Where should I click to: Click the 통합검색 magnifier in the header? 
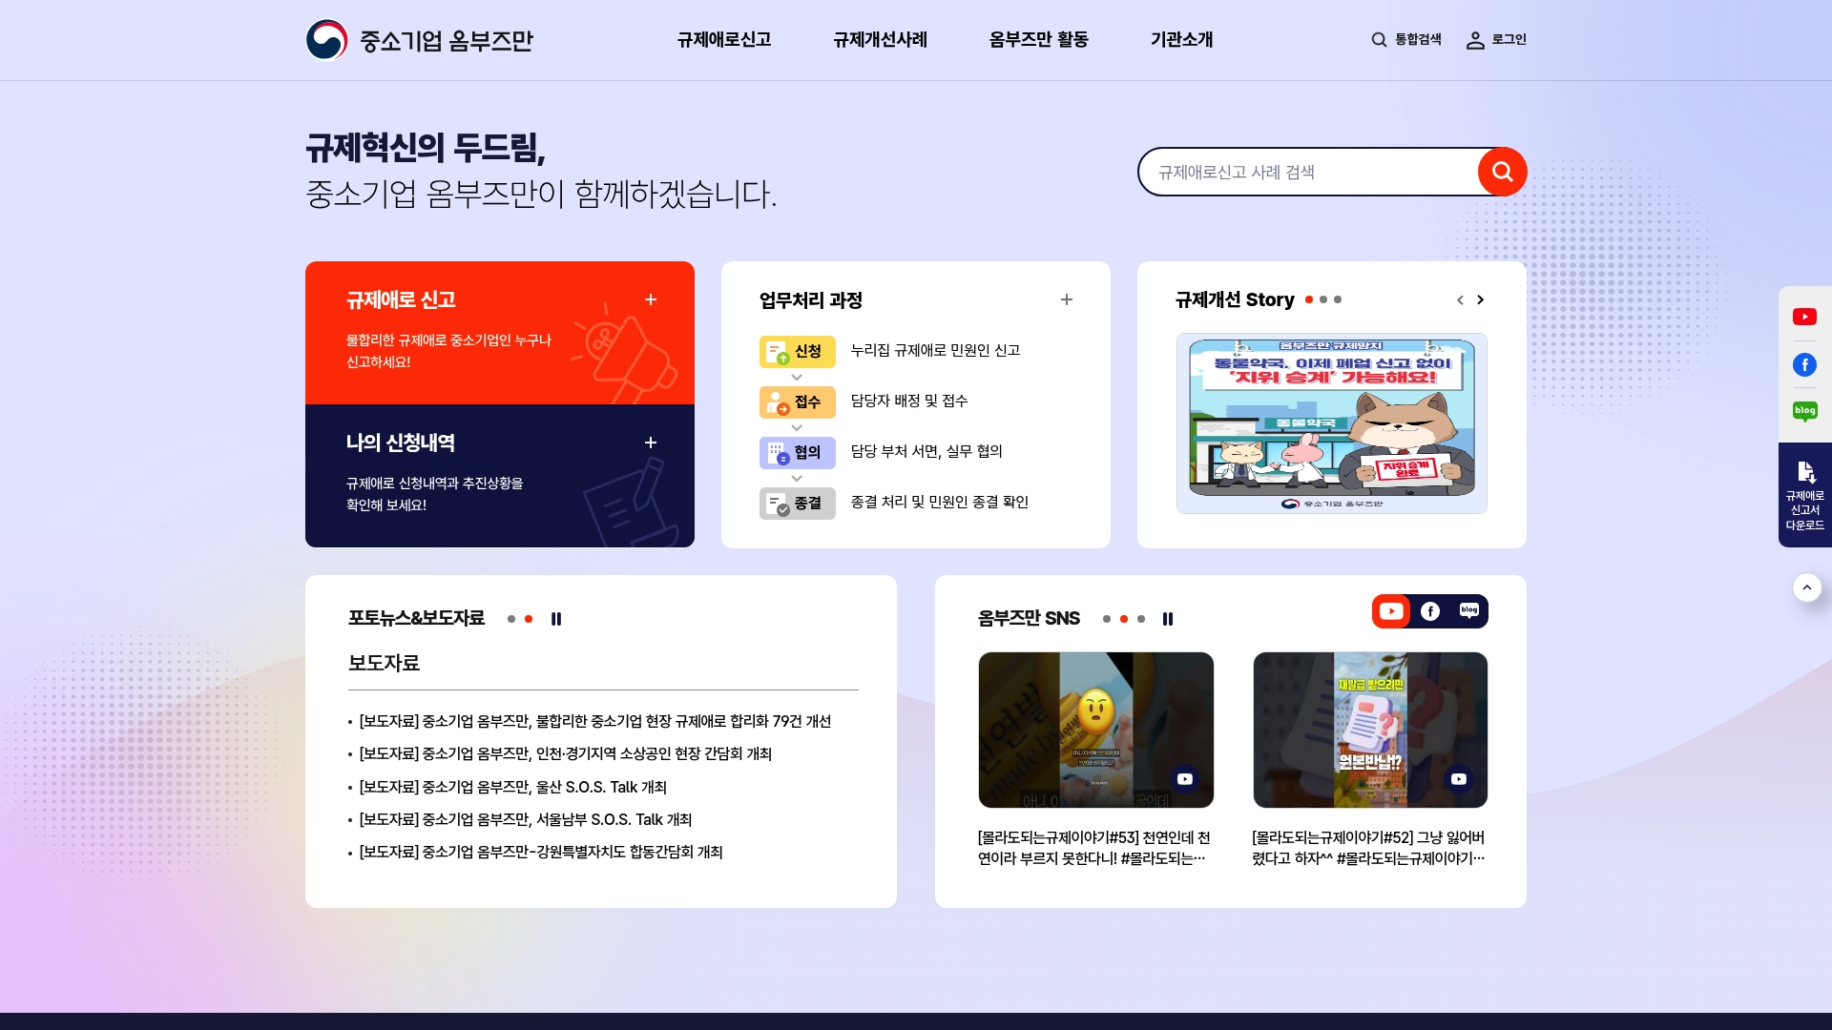coord(1379,40)
